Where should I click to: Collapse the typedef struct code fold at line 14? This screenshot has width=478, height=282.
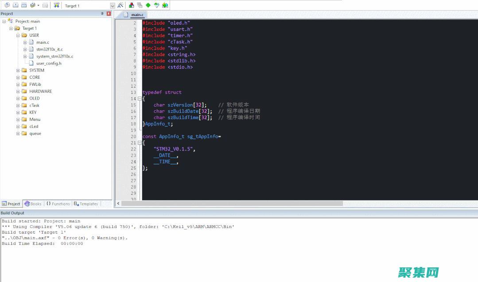point(139,99)
